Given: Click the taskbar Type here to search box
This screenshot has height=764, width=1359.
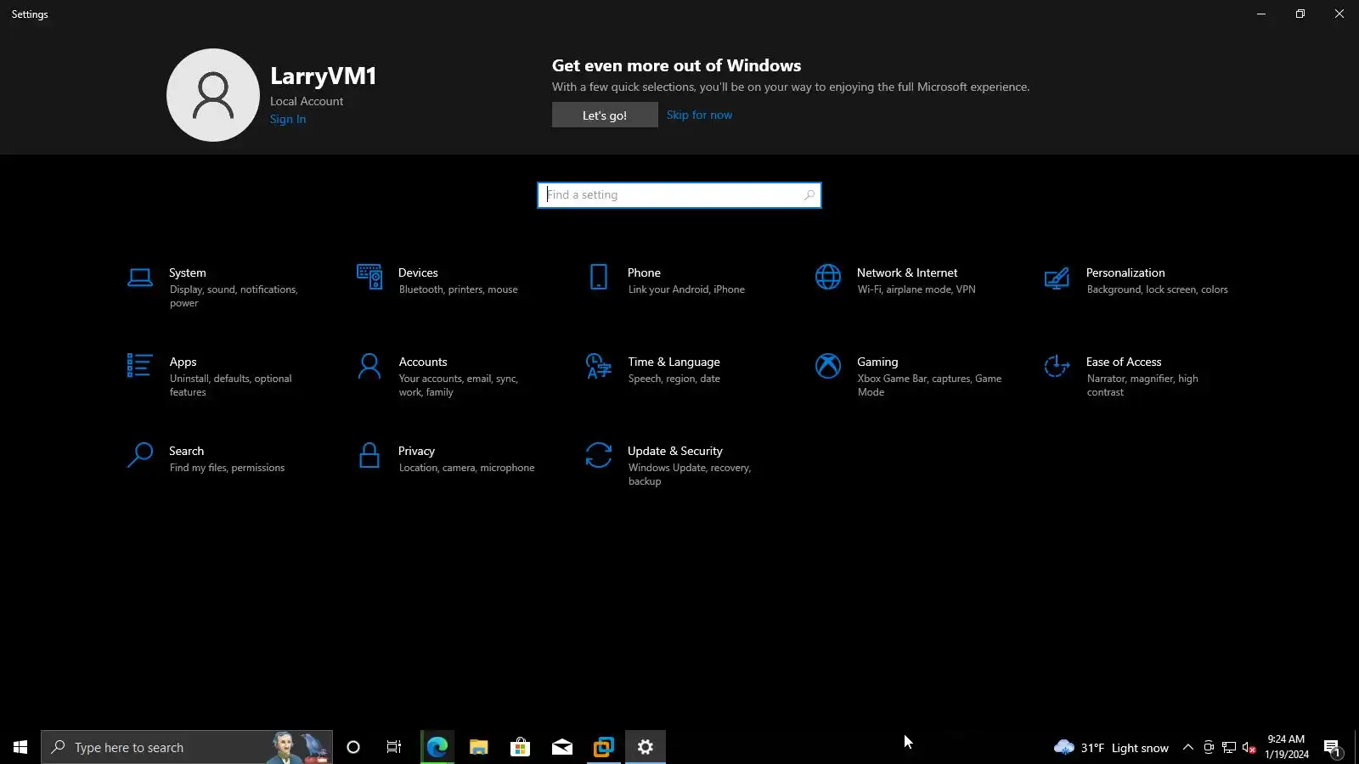Looking at the screenshot, I should coord(187,747).
